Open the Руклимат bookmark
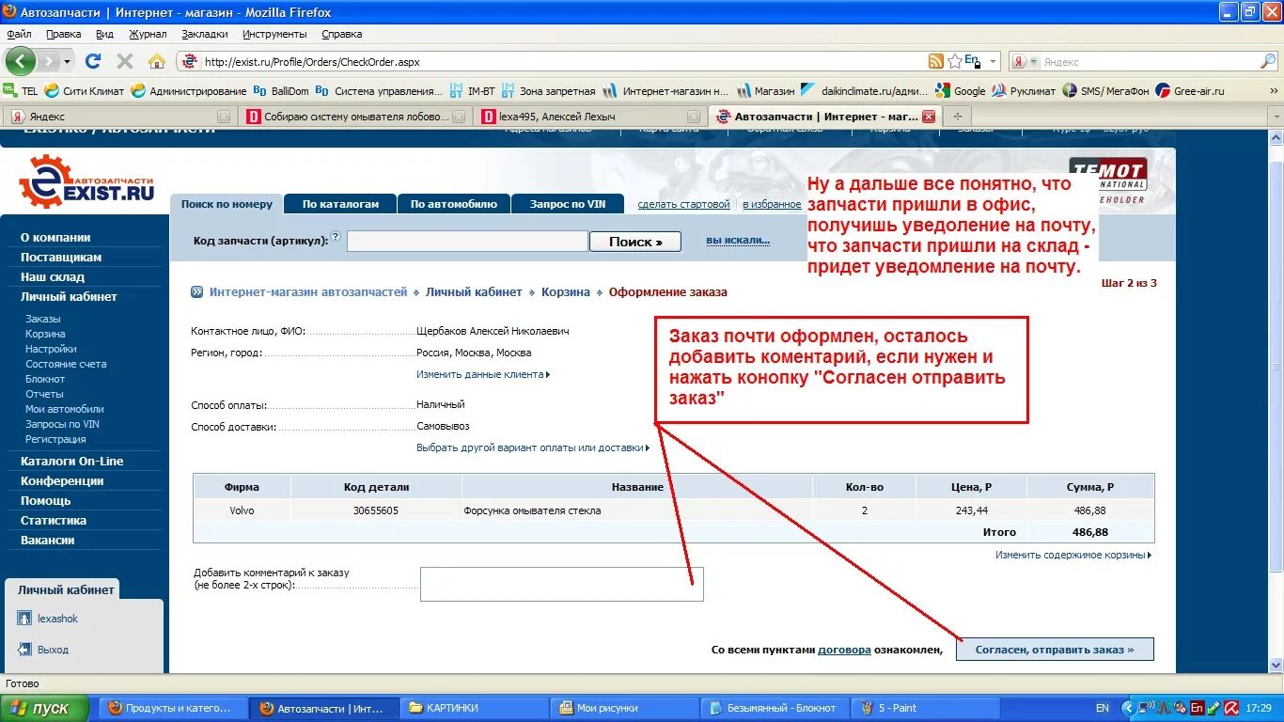Viewport: 1284px width, 722px height. point(1024,91)
